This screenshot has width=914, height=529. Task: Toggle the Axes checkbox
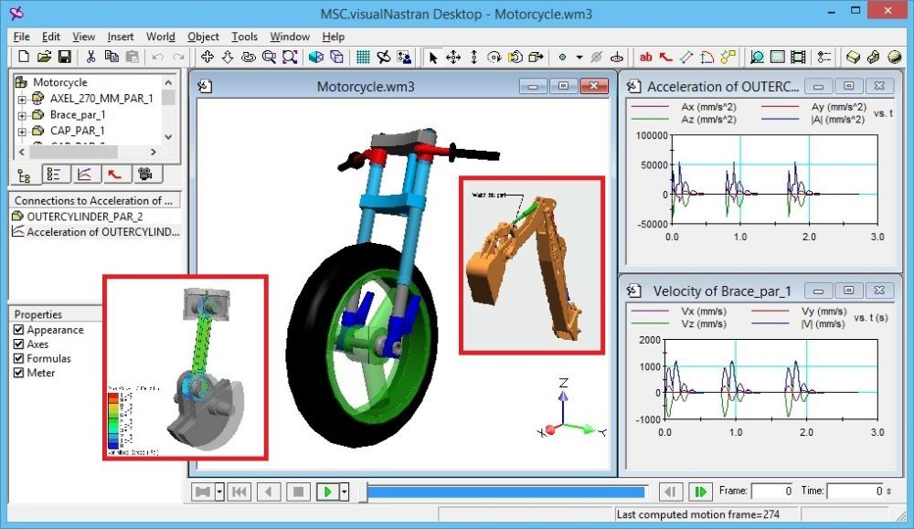[x=18, y=344]
